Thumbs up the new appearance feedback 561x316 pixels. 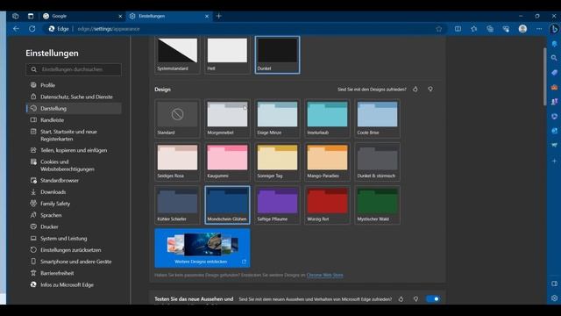click(401, 298)
